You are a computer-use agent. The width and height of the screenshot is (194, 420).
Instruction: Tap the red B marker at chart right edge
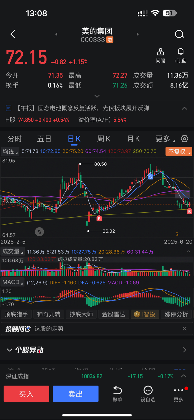(189, 211)
